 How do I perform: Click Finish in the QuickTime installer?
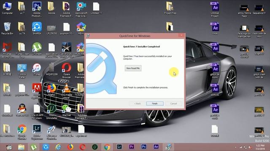(155, 104)
